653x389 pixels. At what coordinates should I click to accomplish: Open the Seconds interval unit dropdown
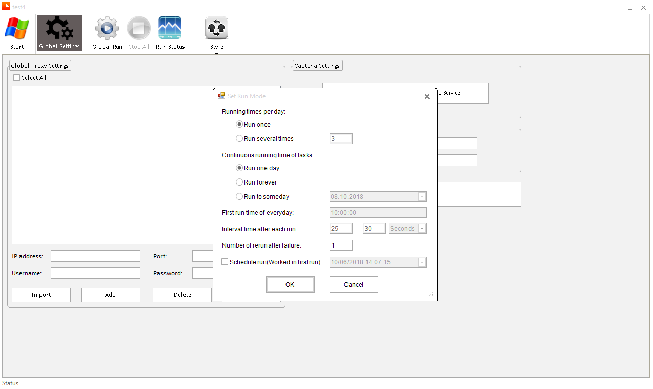(422, 229)
